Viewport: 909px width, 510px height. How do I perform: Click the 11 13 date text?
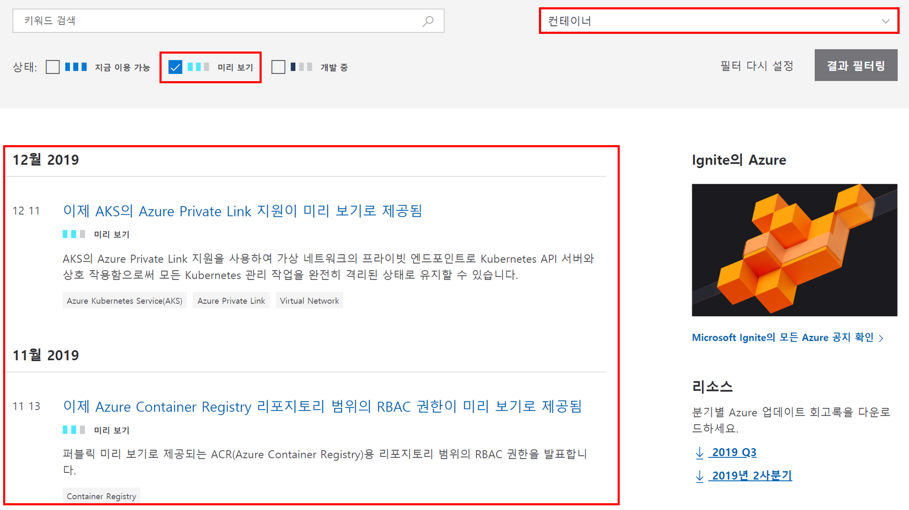click(x=27, y=406)
